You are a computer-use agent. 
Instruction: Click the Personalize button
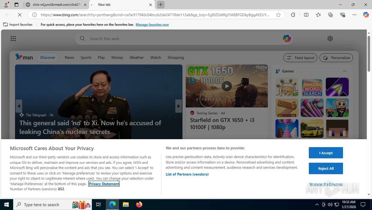(336, 58)
